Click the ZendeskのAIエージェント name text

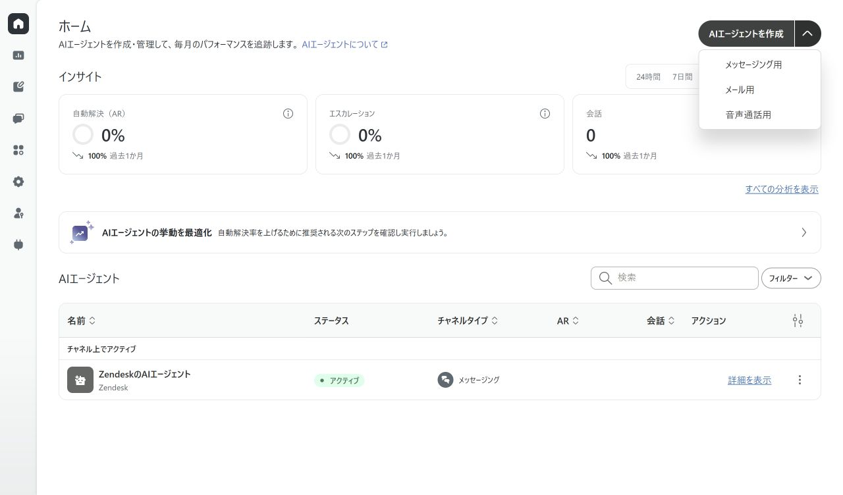click(x=145, y=374)
